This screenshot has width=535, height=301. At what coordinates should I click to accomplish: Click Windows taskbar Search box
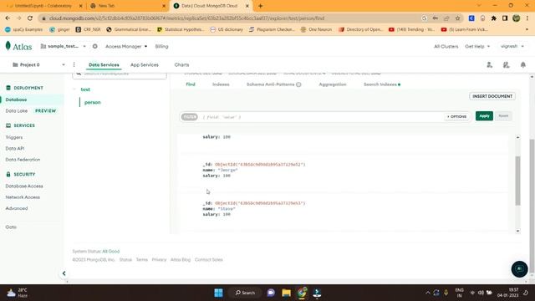click(245, 293)
